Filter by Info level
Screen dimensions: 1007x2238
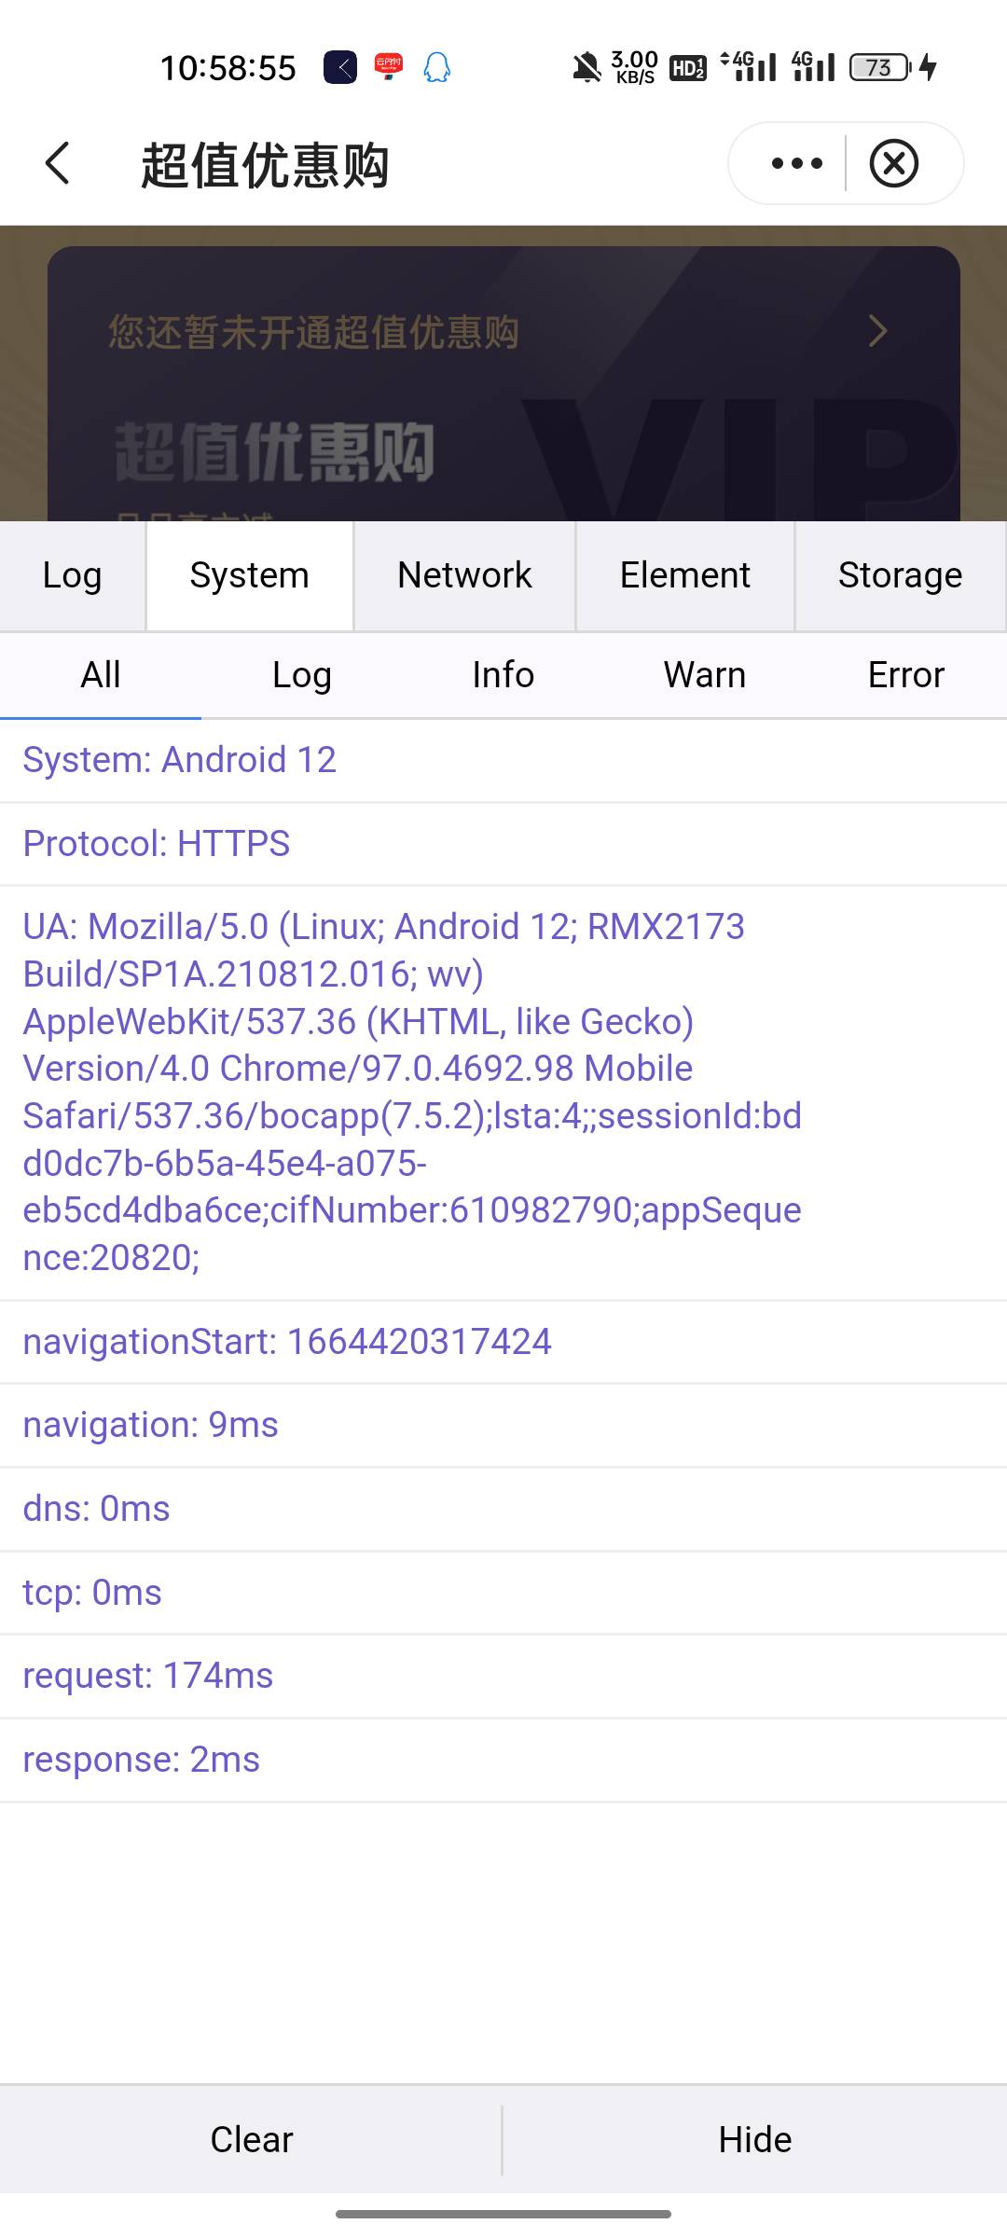(x=504, y=675)
